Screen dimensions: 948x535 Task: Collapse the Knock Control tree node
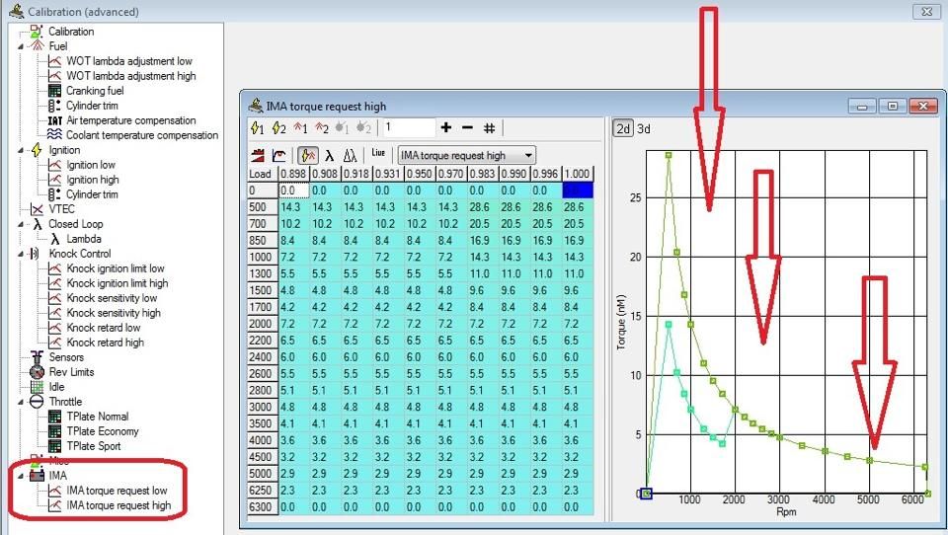(x=23, y=254)
